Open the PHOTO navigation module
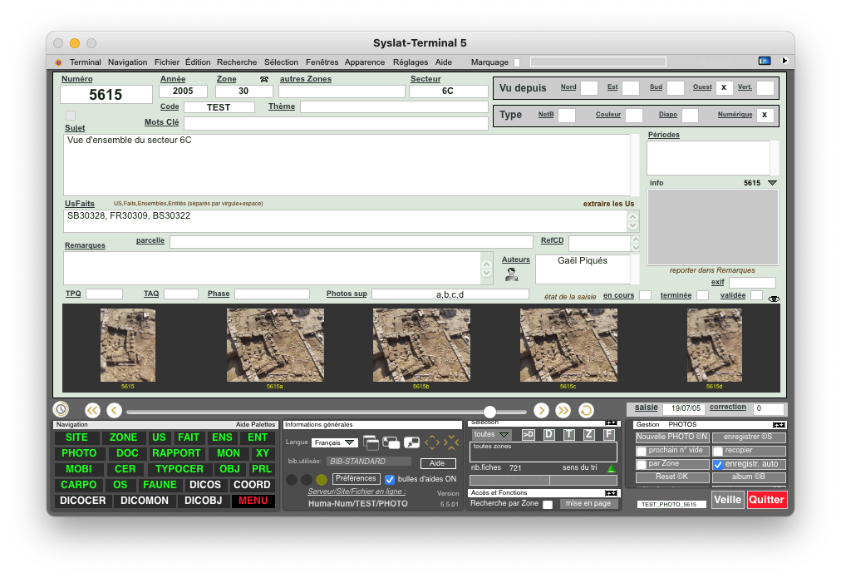Screen dimensions: 841x578 pyautogui.click(x=79, y=453)
